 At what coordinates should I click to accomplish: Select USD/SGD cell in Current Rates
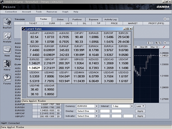124,77
